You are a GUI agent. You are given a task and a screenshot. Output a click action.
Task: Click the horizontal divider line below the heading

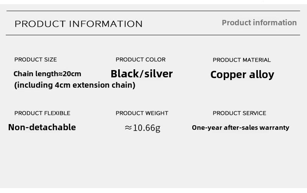tap(153, 35)
